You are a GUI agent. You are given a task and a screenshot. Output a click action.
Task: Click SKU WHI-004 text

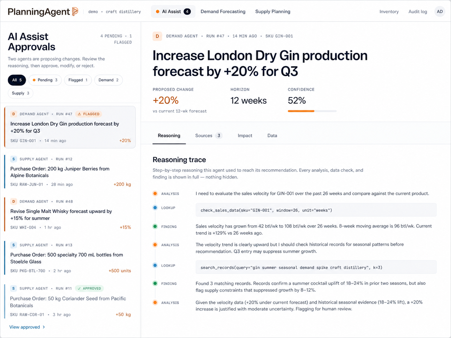click(x=23, y=227)
